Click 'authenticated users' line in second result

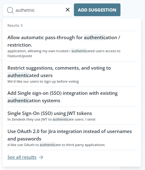pos(30,76)
